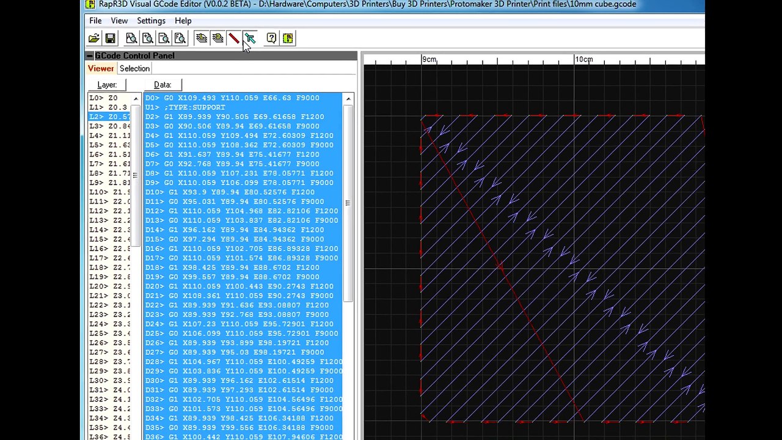782x440 pixels.
Task: Select data line D24> G1 X107.23
Action: point(243,324)
